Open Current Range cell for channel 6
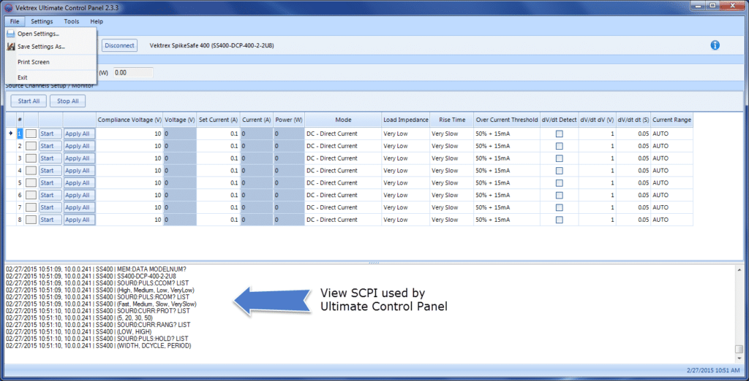The height and width of the screenshot is (381, 749). click(671, 195)
